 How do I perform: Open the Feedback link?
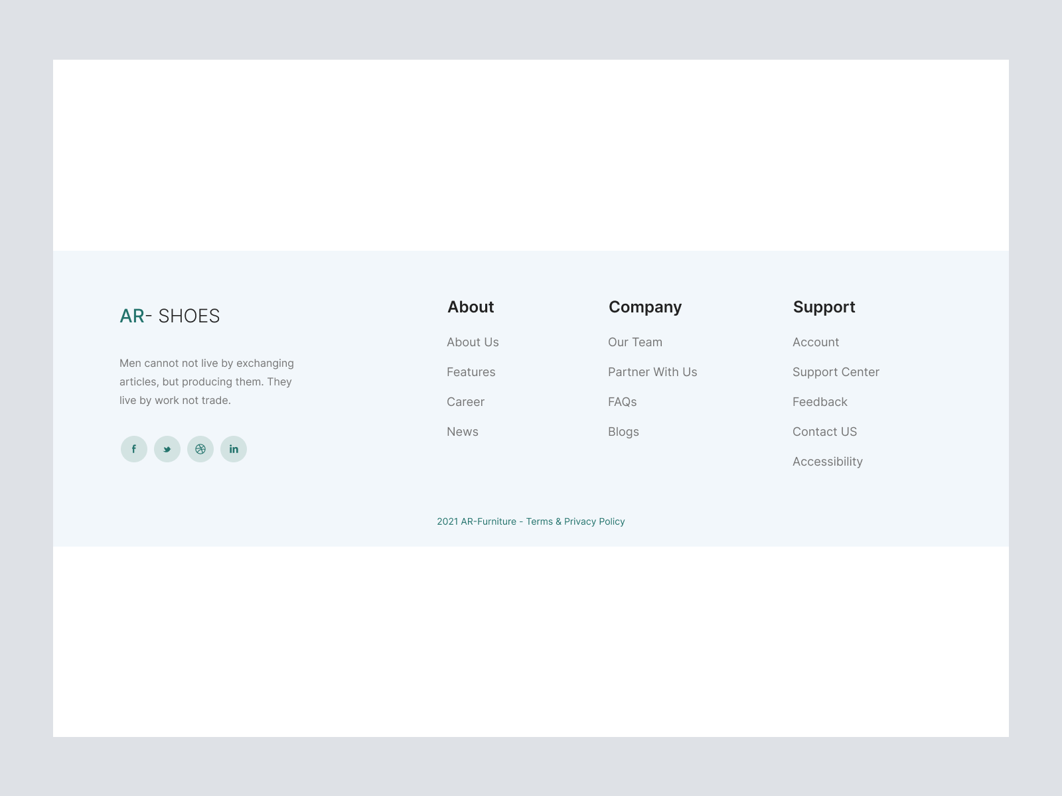[x=820, y=402]
